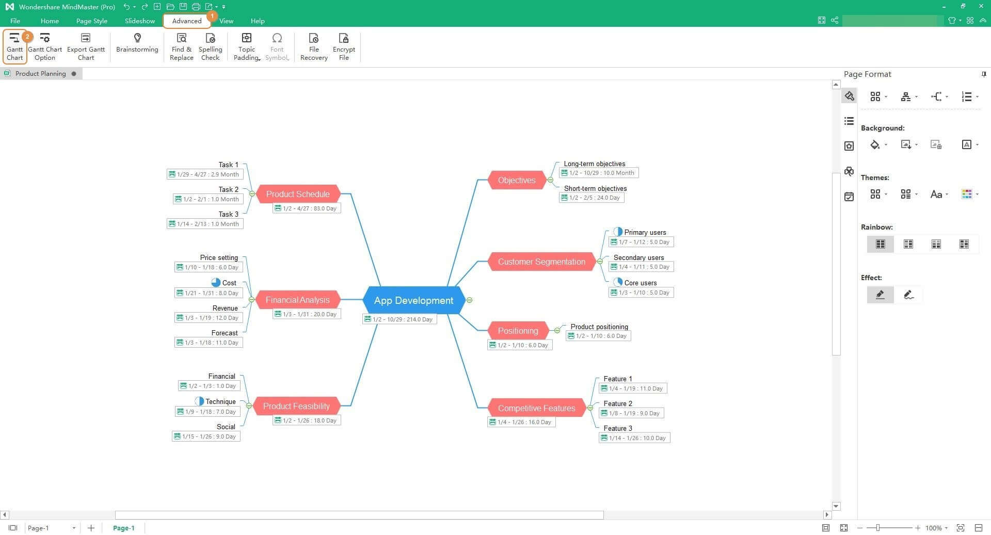This screenshot has height=535, width=991.
Task: Click the Encrypt File icon
Action: tap(344, 38)
